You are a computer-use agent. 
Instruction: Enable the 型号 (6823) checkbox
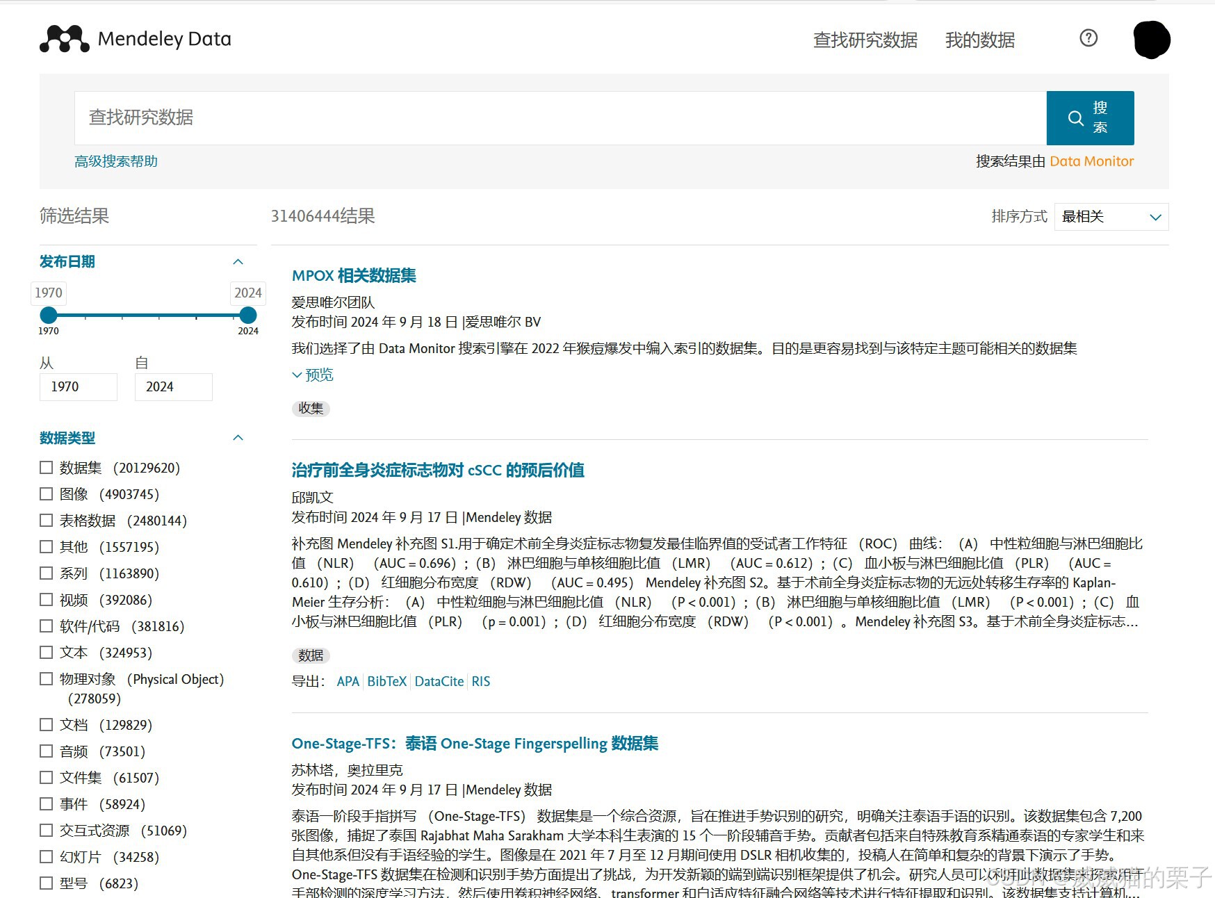click(47, 883)
